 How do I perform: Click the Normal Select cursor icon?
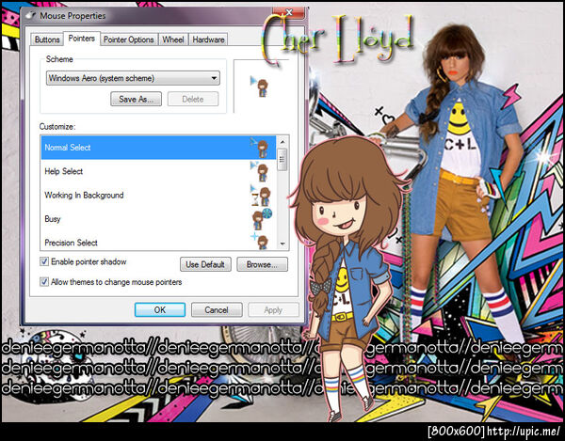point(260,148)
